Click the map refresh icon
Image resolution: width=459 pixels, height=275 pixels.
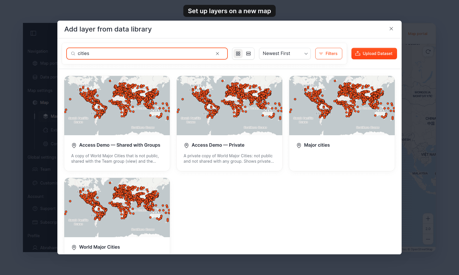(428, 52)
